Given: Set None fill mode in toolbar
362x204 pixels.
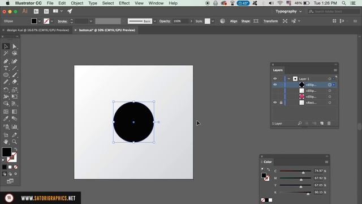Looking at the screenshot, I should 16,167.
